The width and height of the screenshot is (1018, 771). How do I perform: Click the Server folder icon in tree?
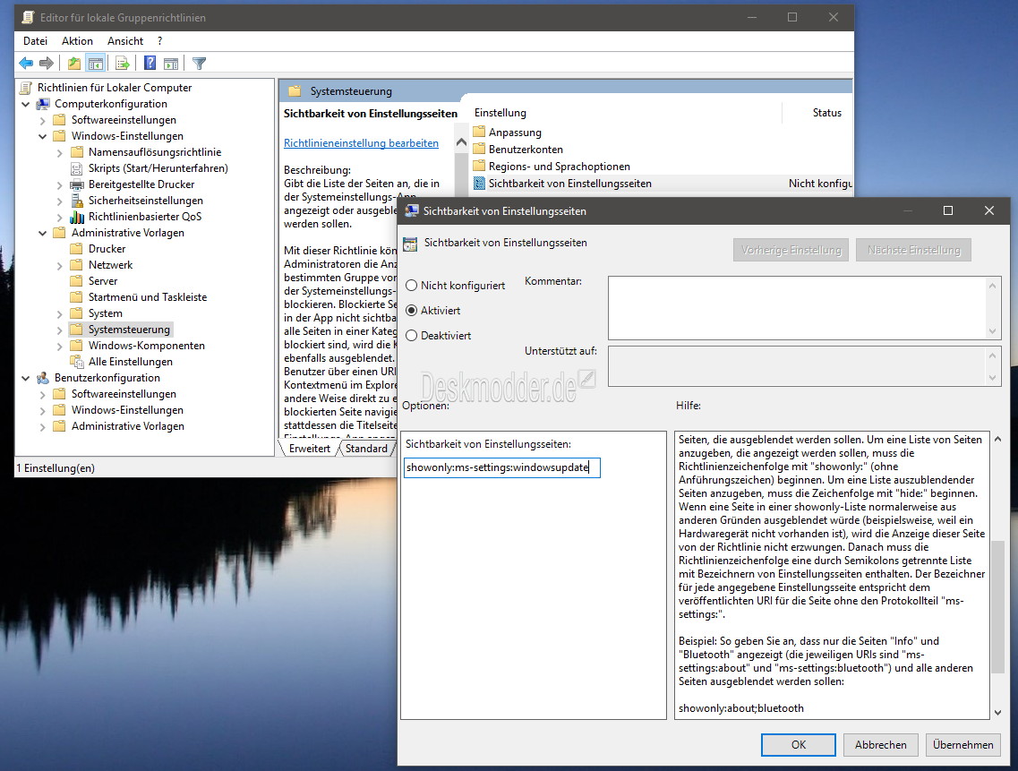[77, 280]
